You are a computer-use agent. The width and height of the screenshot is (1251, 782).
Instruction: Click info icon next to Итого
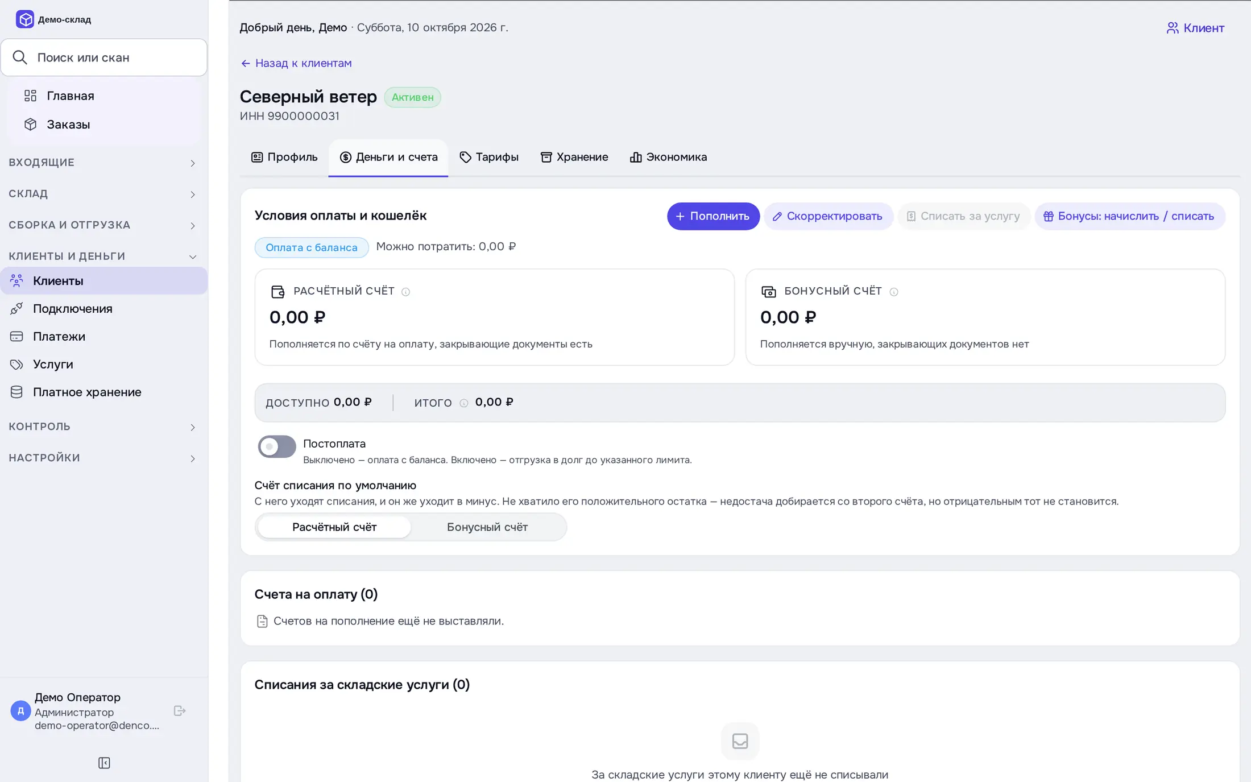point(464,403)
